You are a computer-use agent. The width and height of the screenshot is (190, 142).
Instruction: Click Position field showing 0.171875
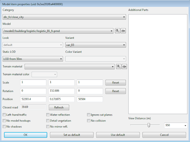61,99
